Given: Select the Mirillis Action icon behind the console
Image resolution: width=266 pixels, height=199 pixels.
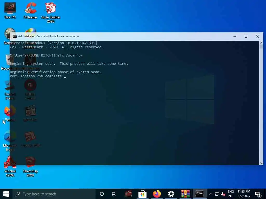Looking at the screenshot, I should [x=30, y=90].
